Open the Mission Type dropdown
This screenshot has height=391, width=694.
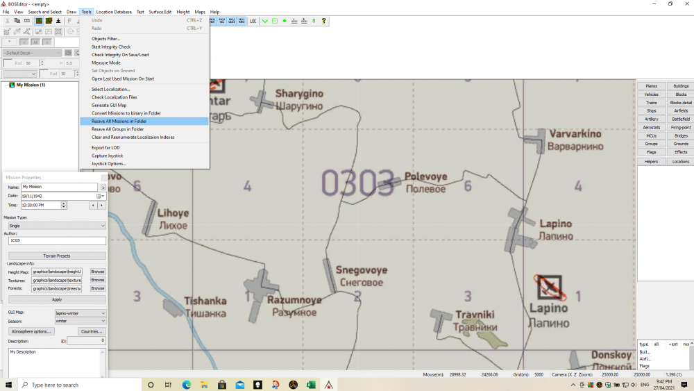[x=56, y=226]
